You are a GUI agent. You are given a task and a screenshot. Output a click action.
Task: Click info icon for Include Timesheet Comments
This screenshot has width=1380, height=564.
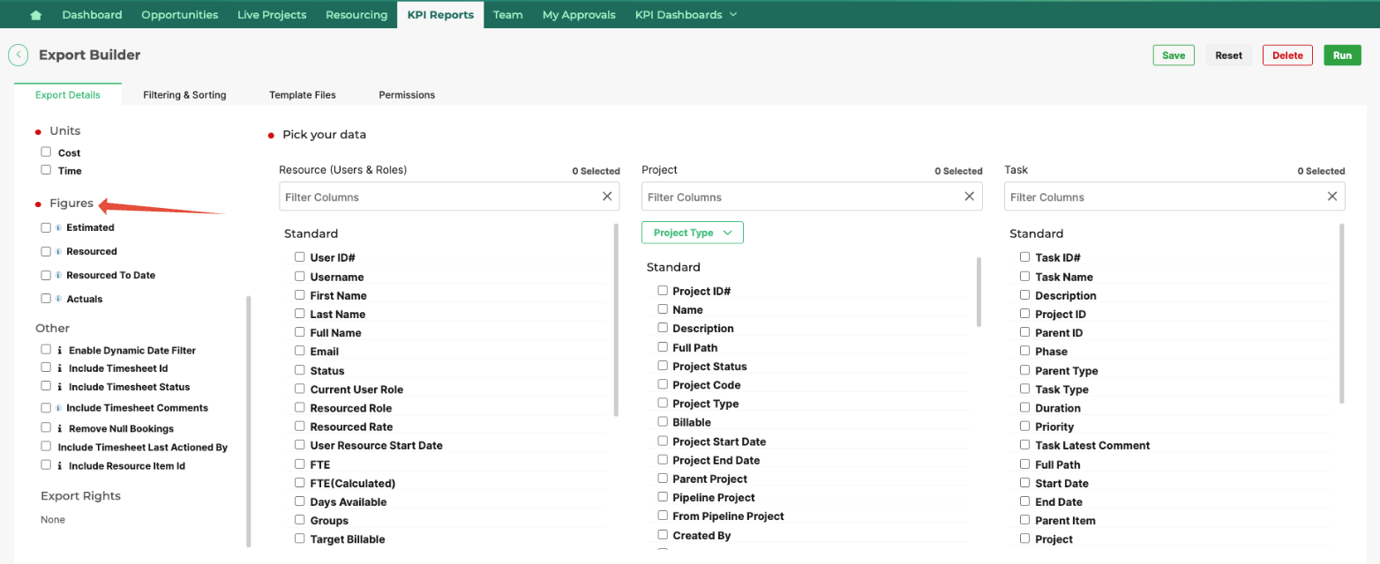pos(58,408)
